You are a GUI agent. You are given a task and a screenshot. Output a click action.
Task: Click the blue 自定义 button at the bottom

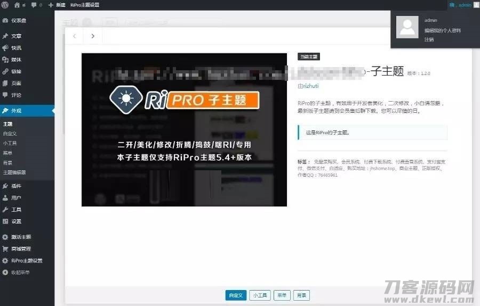click(236, 295)
